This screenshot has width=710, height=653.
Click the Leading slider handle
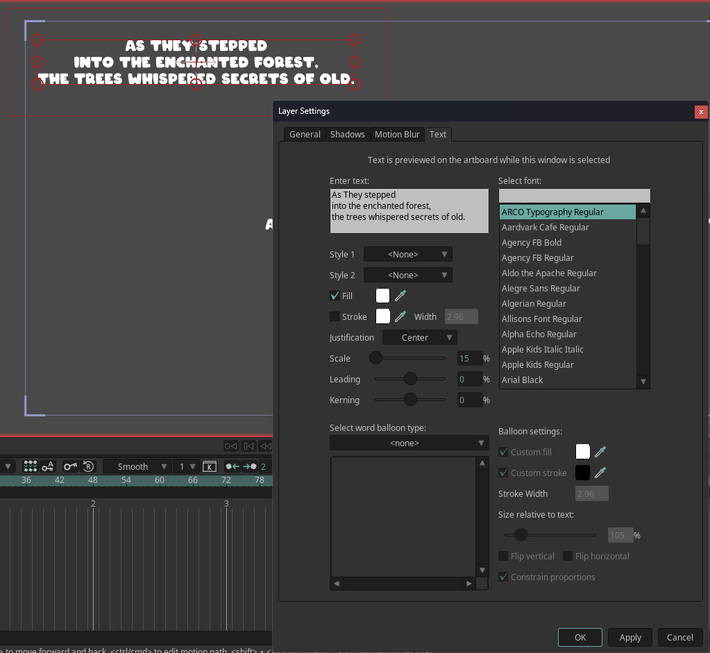pos(410,379)
